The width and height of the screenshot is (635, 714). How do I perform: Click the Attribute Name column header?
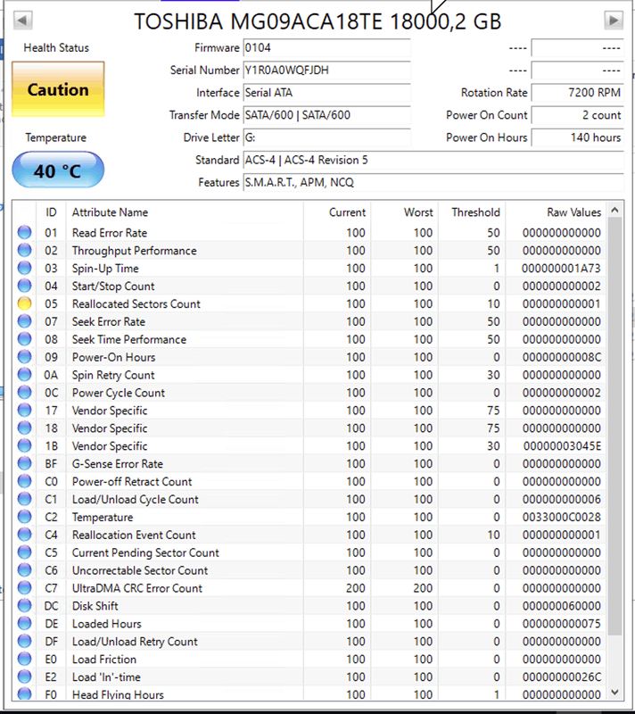[185, 212]
